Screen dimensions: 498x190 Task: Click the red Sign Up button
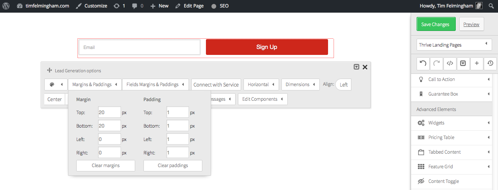coord(267,47)
